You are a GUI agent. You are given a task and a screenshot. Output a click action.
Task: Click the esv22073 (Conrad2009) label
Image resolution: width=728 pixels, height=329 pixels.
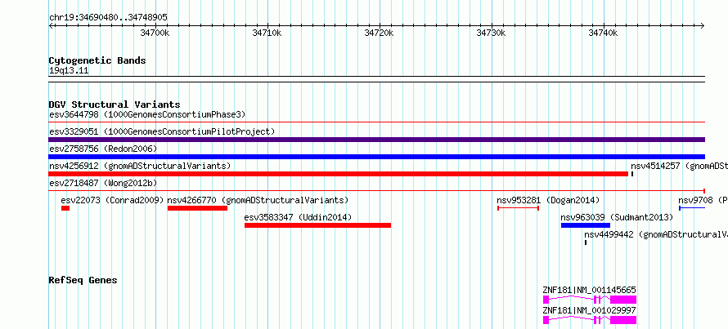(x=112, y=200)
